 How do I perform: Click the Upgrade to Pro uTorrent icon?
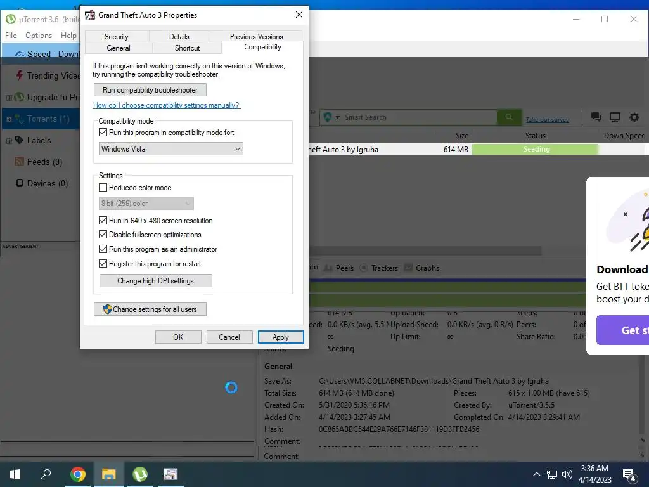click(x=20, y=97)
